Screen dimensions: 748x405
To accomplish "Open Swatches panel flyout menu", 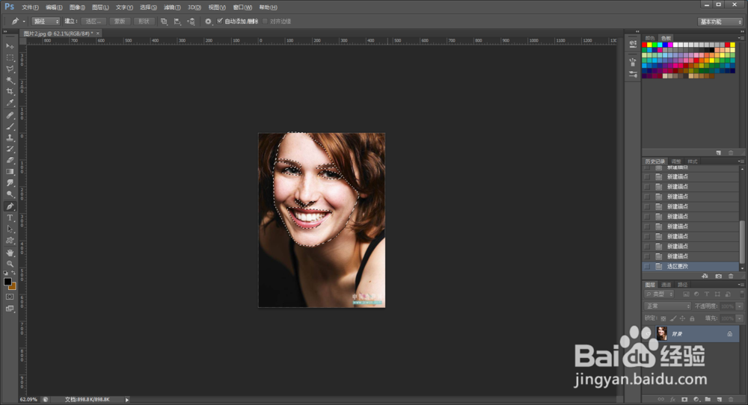I will coord(741,37).
